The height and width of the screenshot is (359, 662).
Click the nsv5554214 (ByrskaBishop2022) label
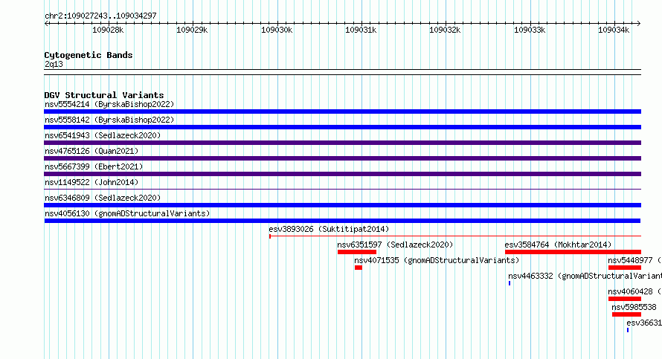tap(109, 104)
